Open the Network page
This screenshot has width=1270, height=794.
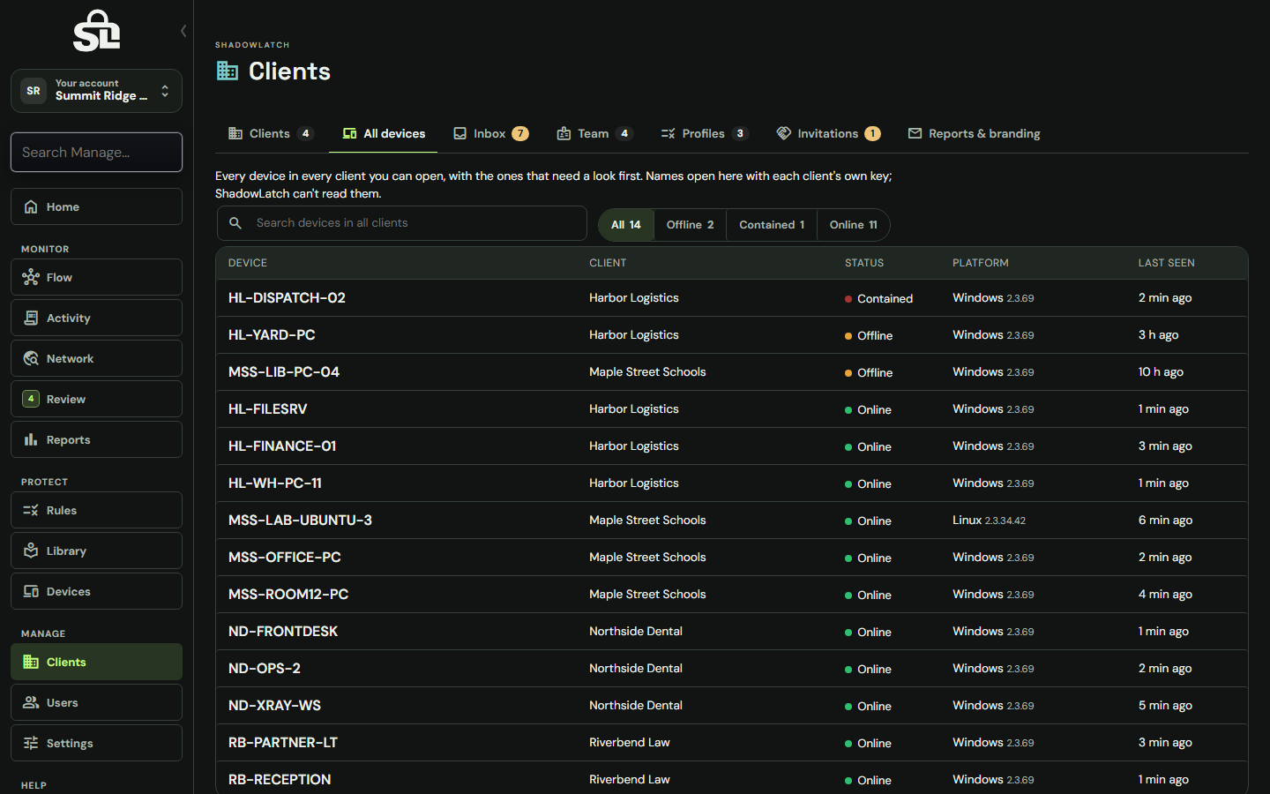(96, 358)
